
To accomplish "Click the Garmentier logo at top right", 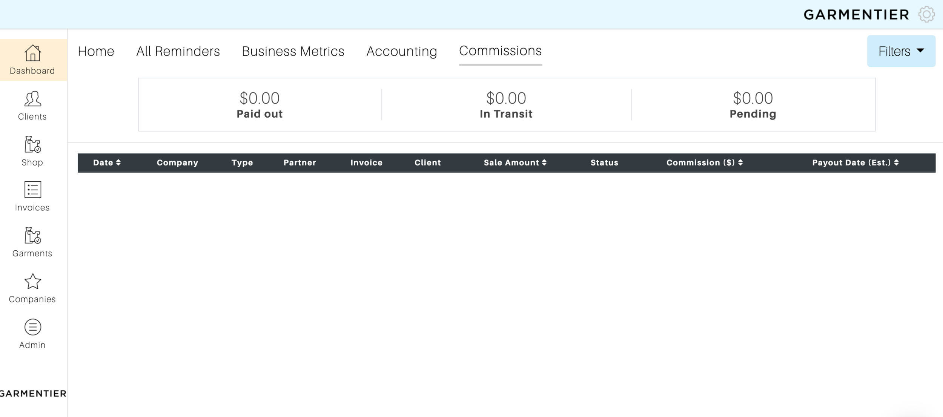I will [x=856, y=15].
